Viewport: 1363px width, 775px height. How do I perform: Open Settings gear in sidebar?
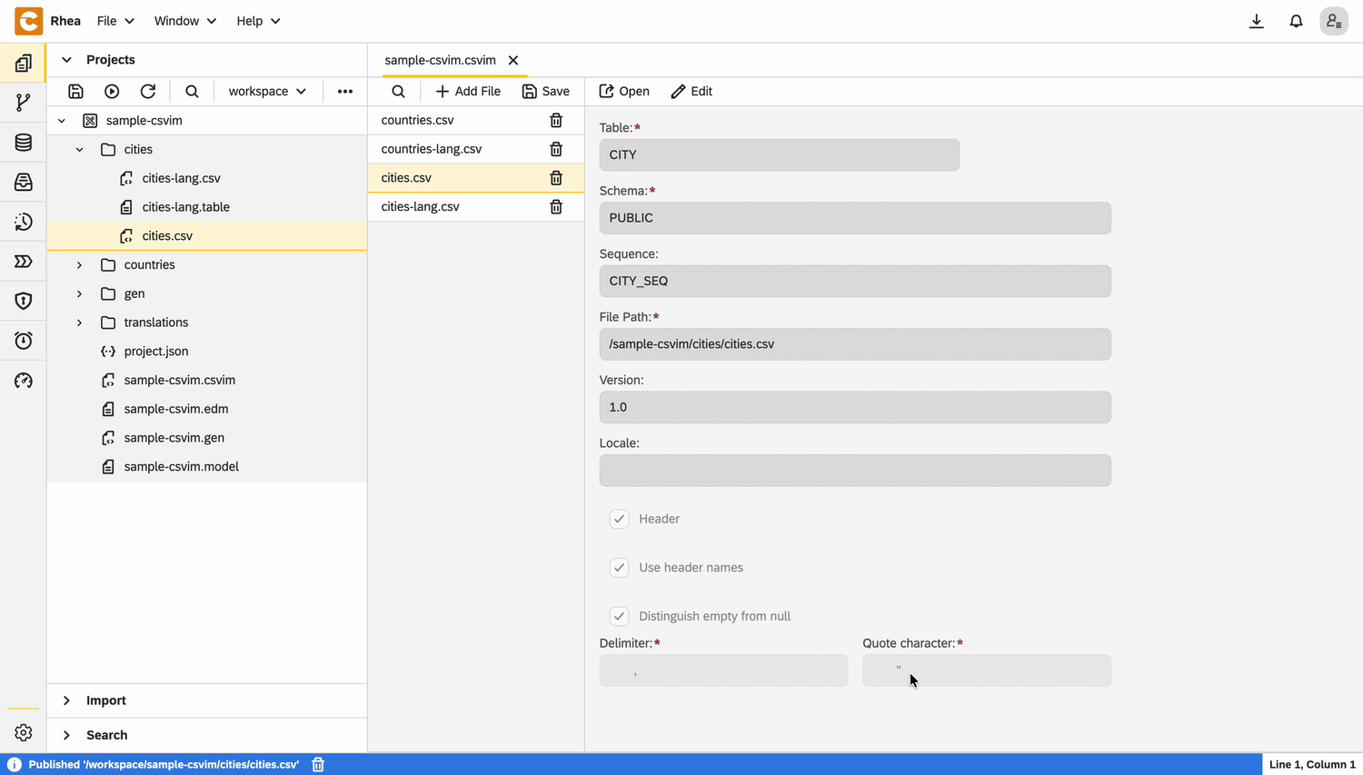(24, 732)
